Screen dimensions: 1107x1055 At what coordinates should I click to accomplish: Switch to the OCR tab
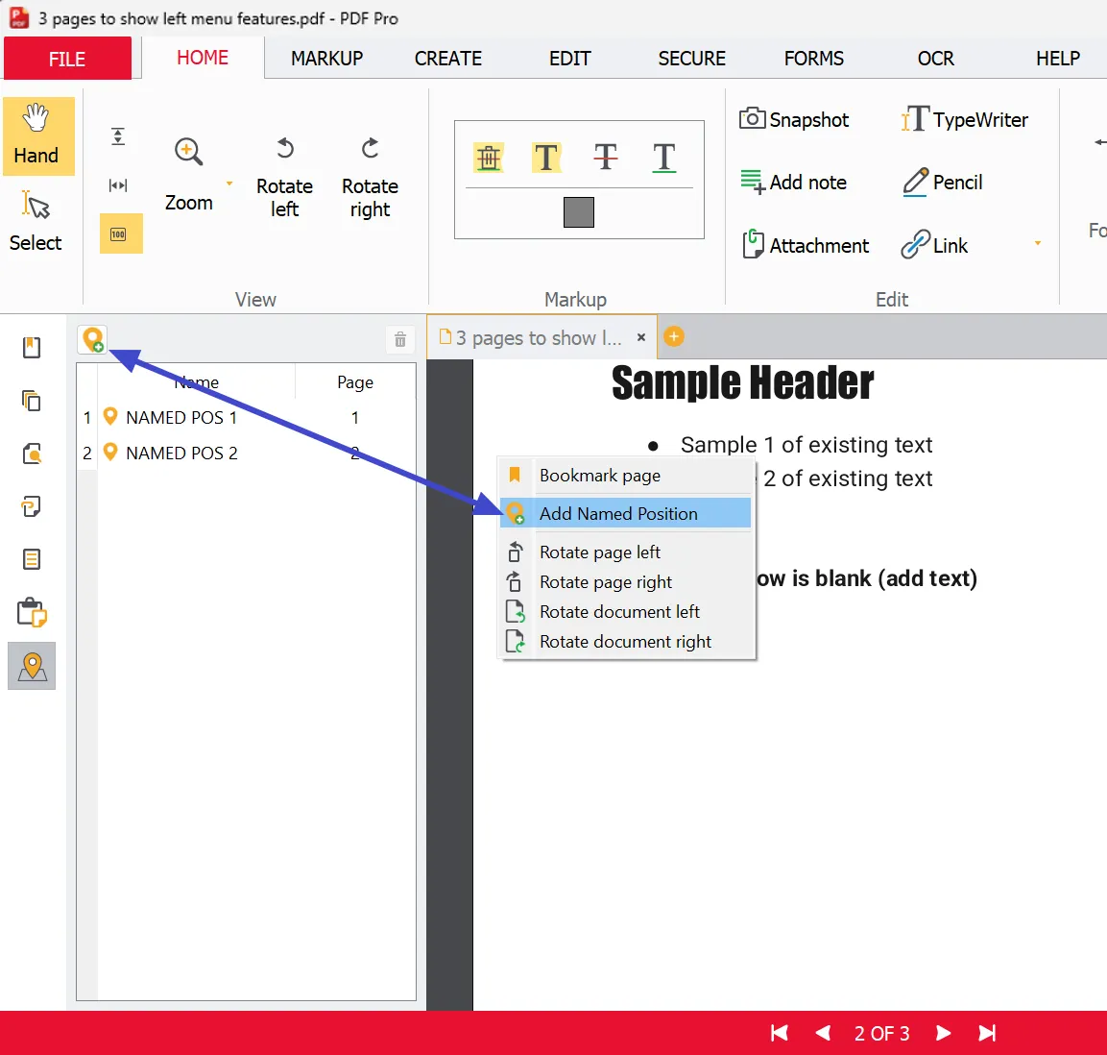[x=935, y=59]
